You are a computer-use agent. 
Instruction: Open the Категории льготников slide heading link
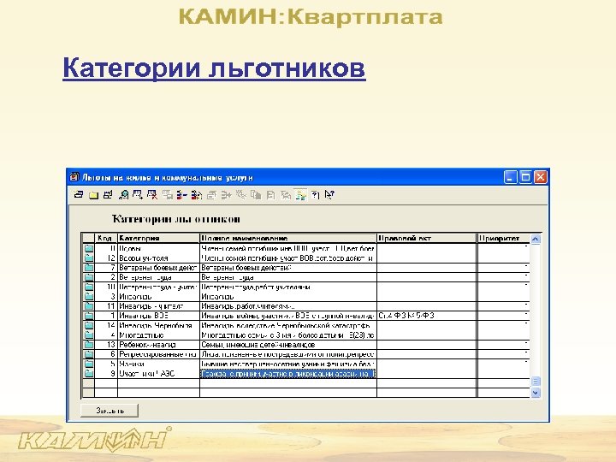tap(214, 68)
